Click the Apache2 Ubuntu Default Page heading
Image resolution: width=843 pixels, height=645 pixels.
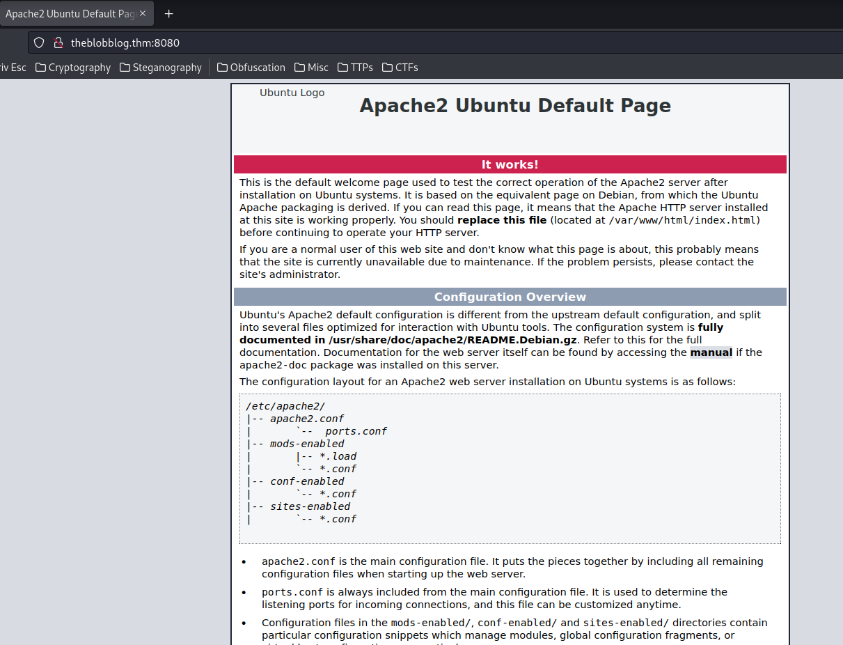tap(515, 105)
